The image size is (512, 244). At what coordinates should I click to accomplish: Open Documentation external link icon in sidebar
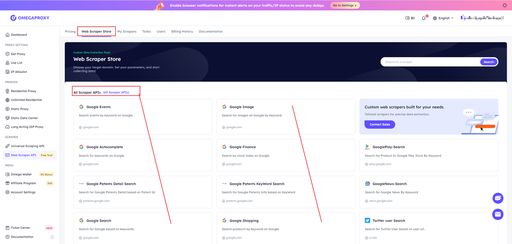tap(52, 237)
